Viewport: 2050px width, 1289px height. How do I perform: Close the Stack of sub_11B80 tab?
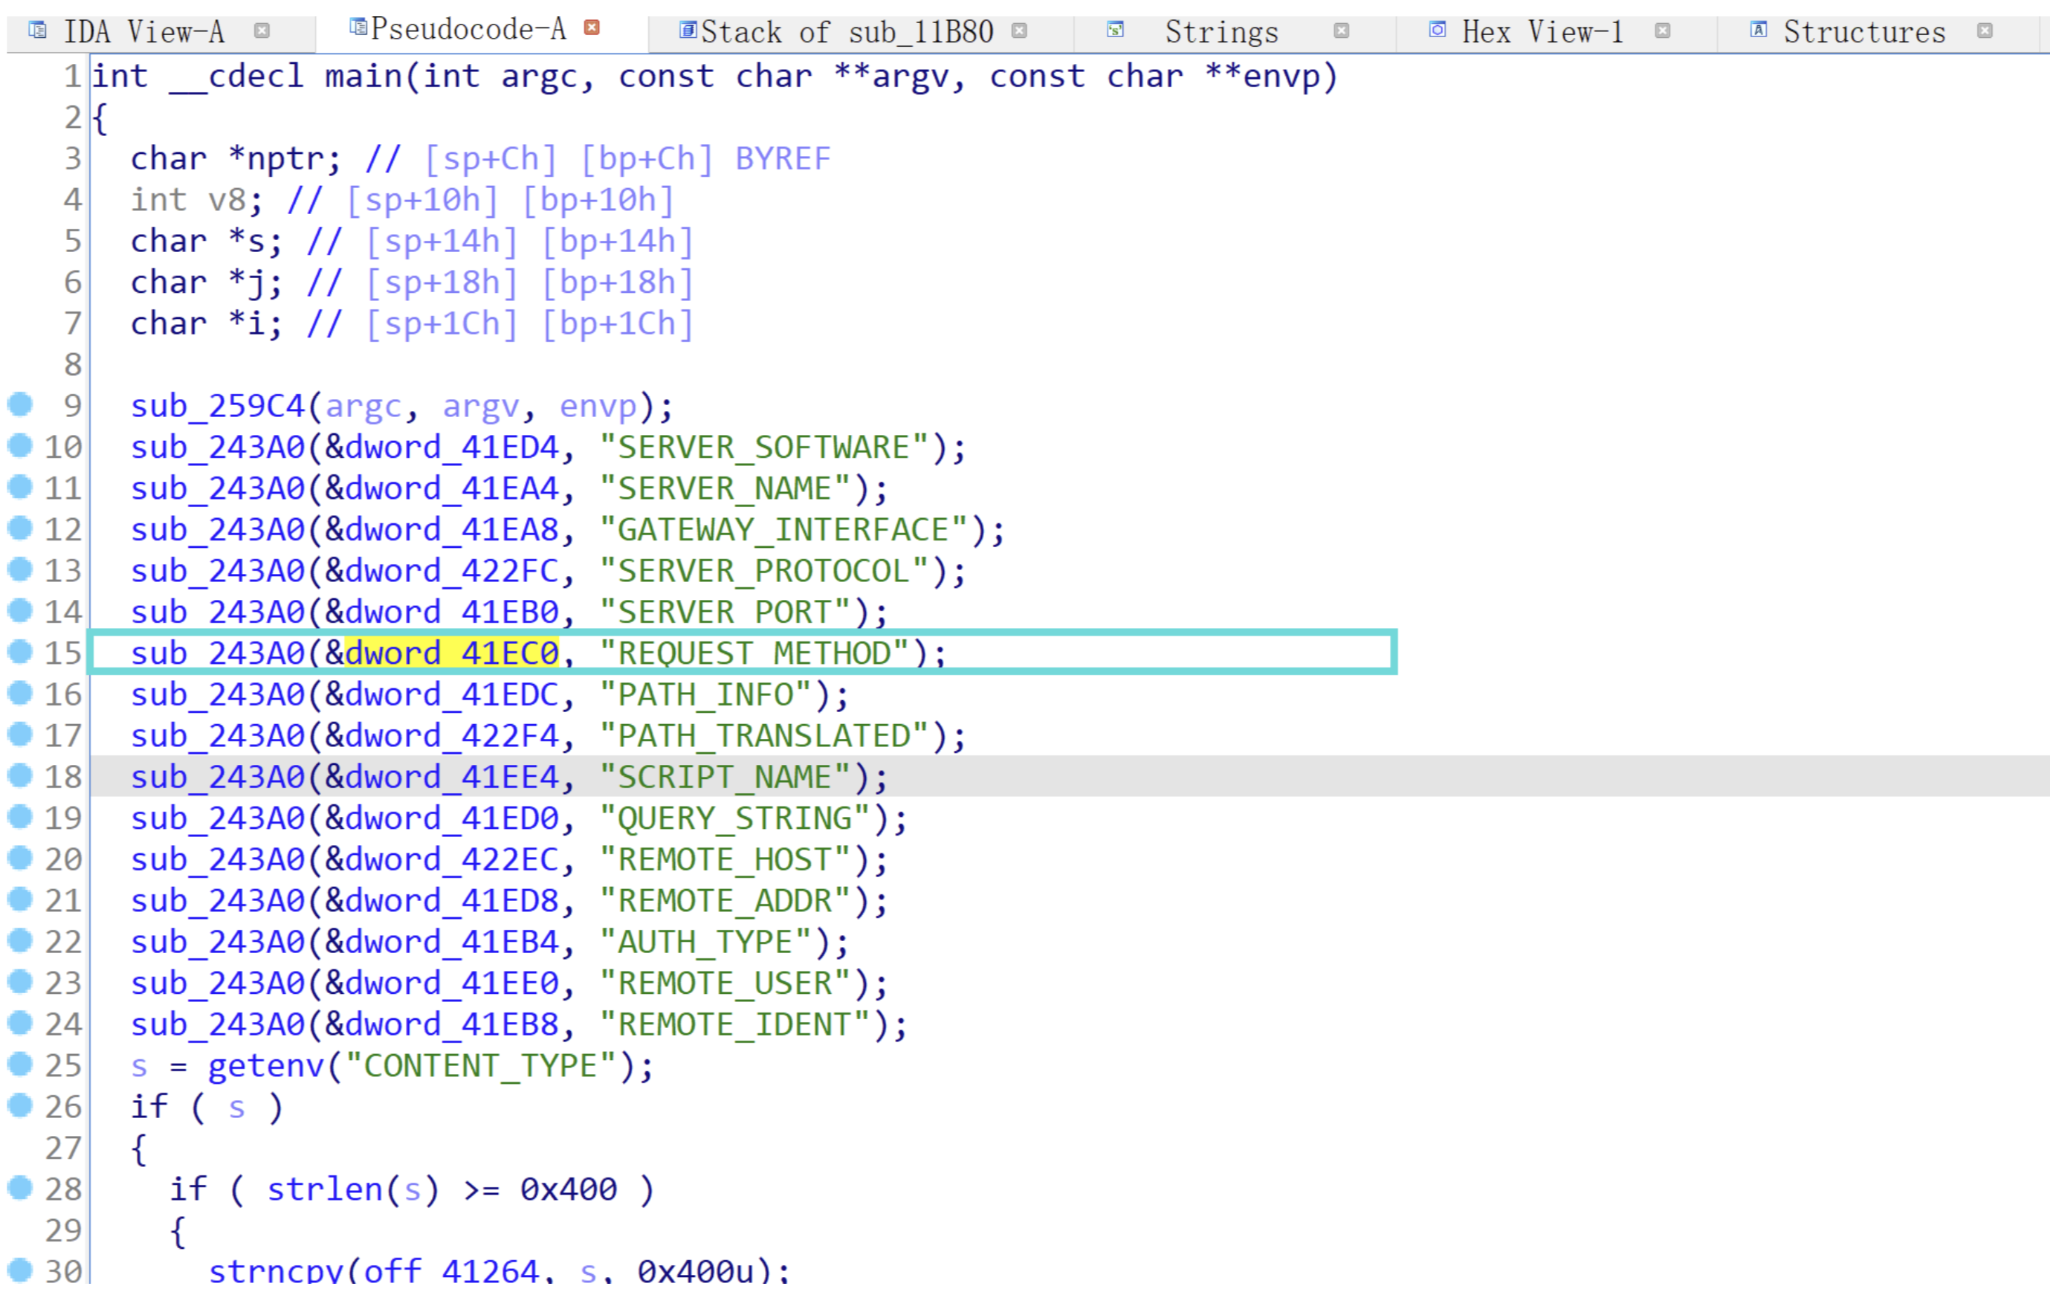pos(1019,30)
